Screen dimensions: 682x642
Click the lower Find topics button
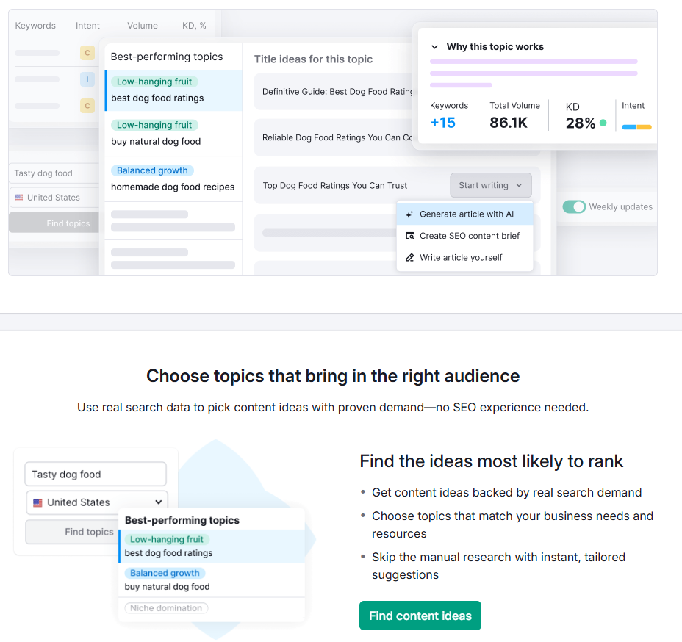pyautogui.click(x=72, y=532)
